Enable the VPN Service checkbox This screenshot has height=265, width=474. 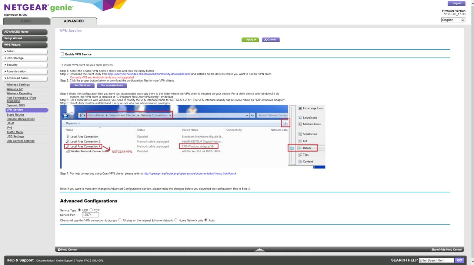pyautogui.click(x=62, y=54)
